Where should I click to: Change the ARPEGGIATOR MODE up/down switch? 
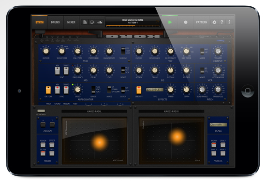(x=109, y=90)
